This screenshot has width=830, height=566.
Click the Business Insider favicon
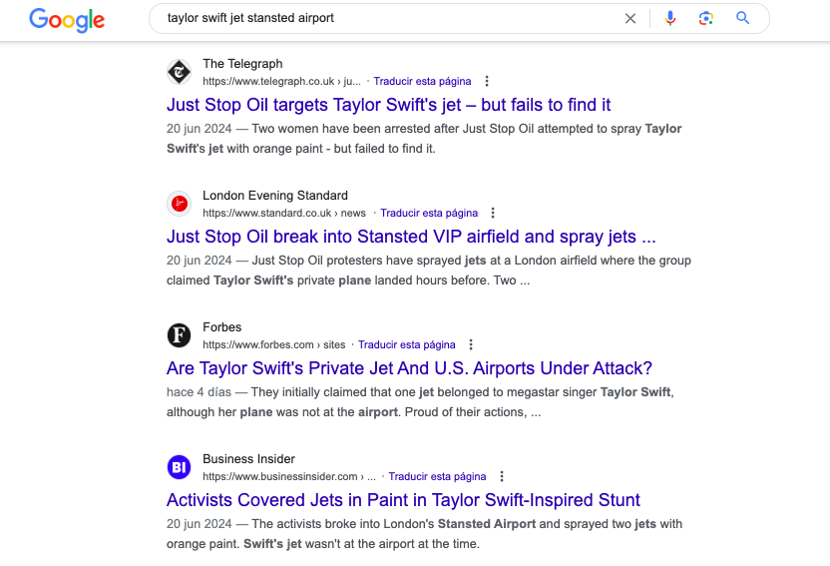tap(179, 467)
